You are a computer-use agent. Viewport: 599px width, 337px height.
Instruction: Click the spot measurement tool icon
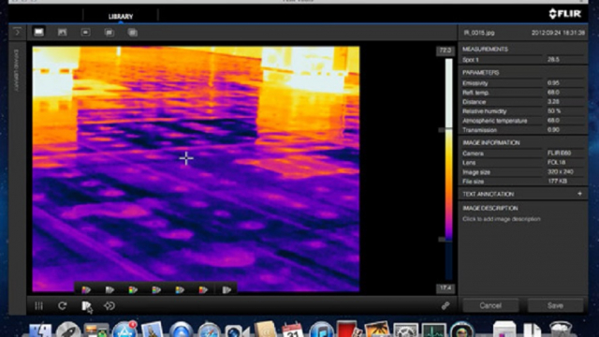pyautogui.click(x=110, y=306)
